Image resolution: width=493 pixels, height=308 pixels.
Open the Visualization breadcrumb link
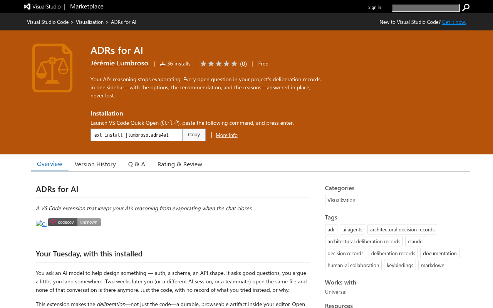pyautogui.click(x=90, y=22)
